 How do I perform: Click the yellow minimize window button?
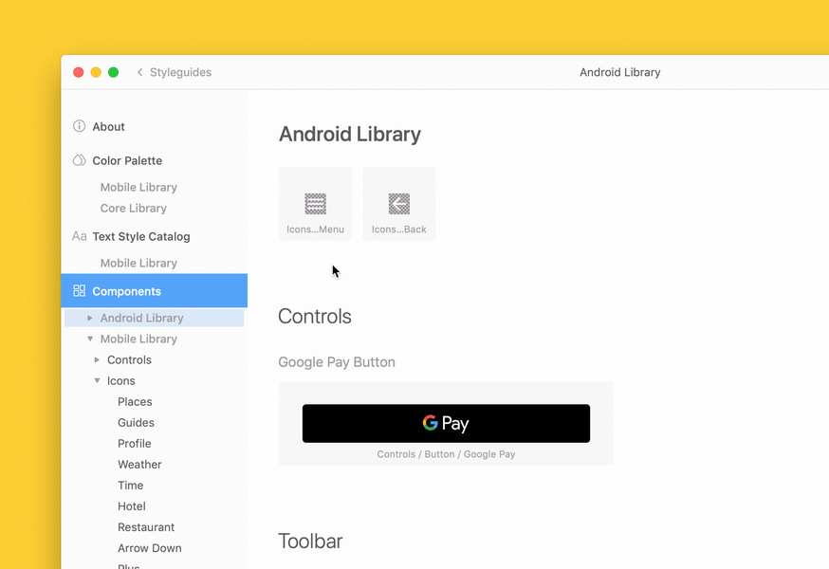96,72
